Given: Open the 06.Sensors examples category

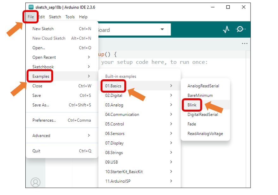Looking at the screenshot, I should pyautogui.click(x=139, y=134).
